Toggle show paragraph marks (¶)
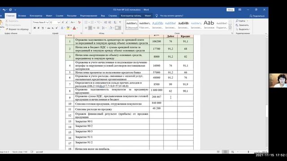The width and height of the screenshot is (287, 161). click(x=120, y=22)
